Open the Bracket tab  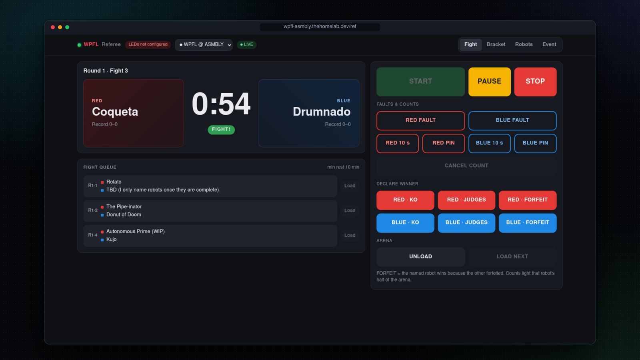pos(496,44)
